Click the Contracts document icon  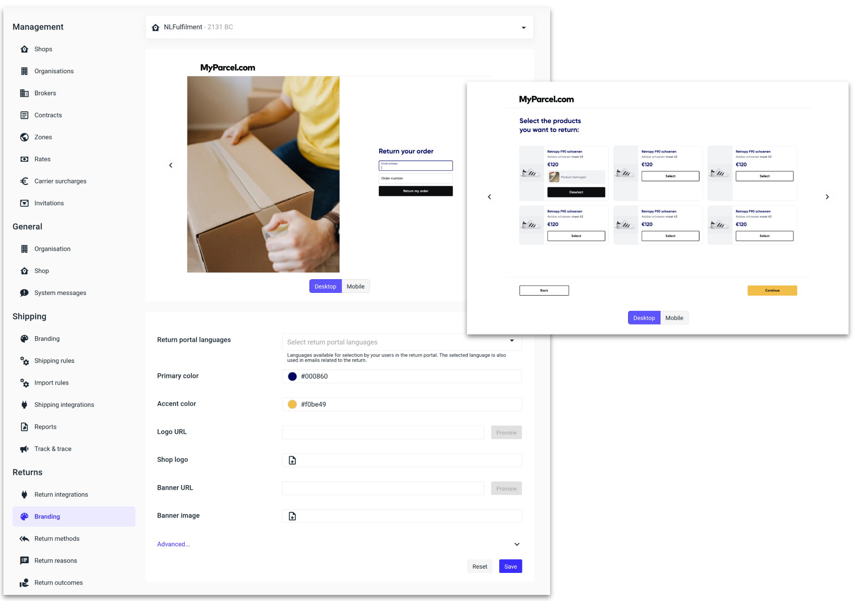24,115
